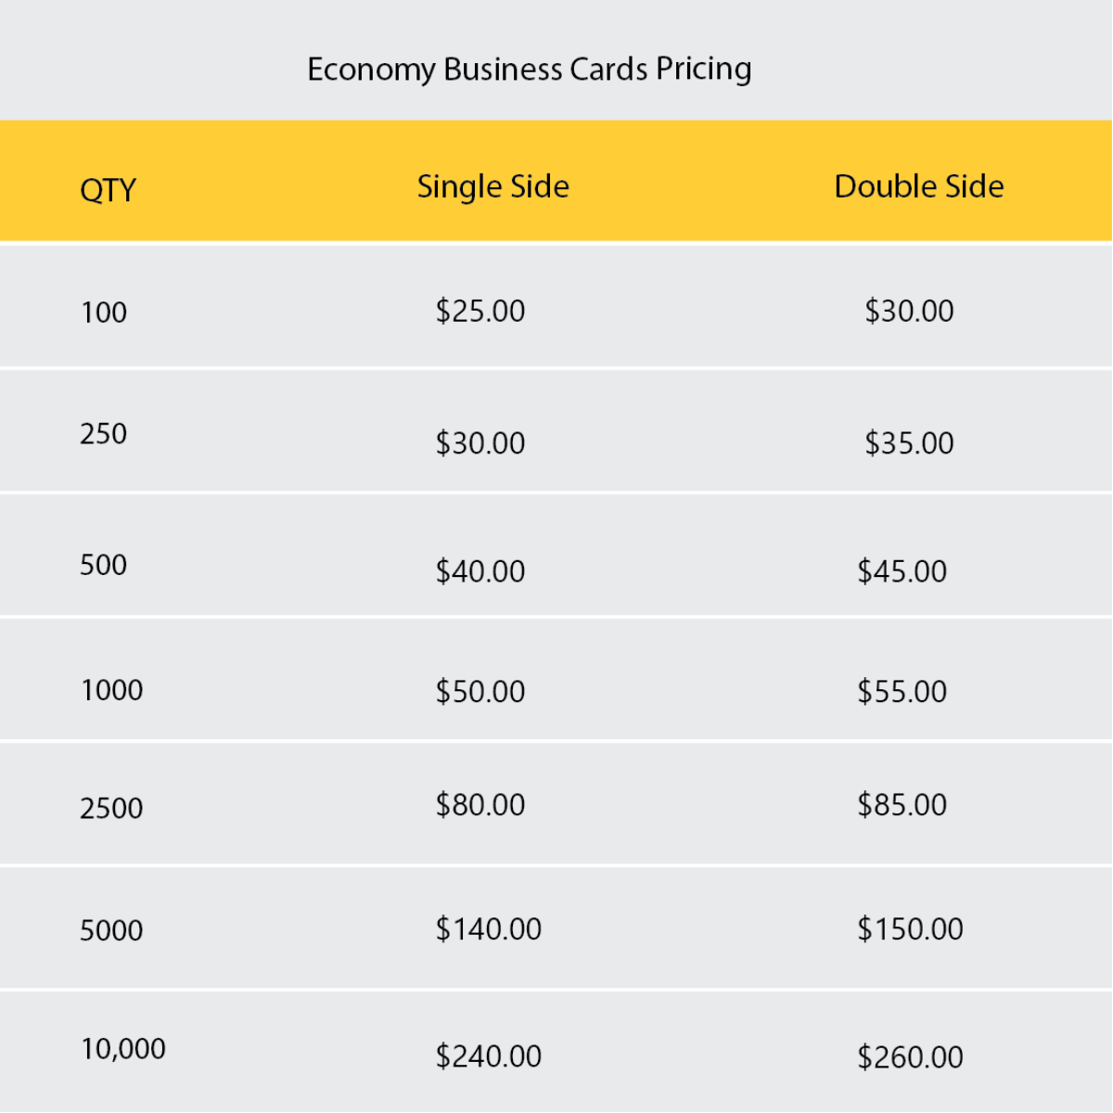This screenshot has width=1113, height=1113.
Task: Click the Double Side column header
Action: coord(918,186)
